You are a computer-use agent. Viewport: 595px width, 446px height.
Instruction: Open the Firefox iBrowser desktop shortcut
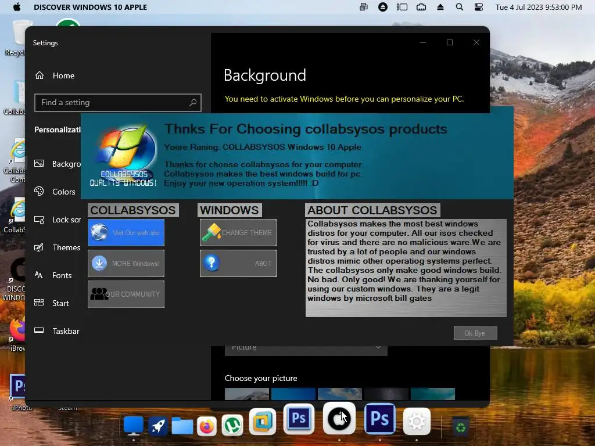[17, 334]
